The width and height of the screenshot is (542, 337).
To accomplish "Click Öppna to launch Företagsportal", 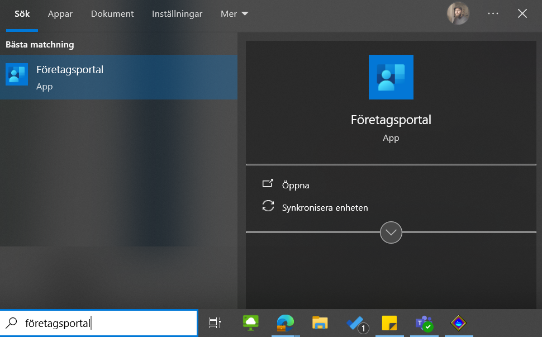I will coord(296,185).
